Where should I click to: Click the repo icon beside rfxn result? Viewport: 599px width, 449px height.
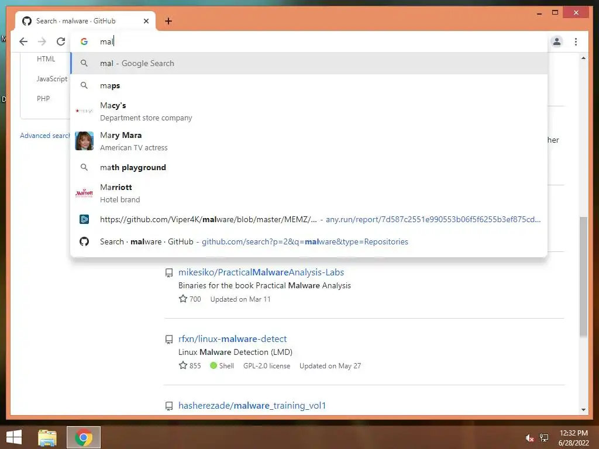coord(169,340)
